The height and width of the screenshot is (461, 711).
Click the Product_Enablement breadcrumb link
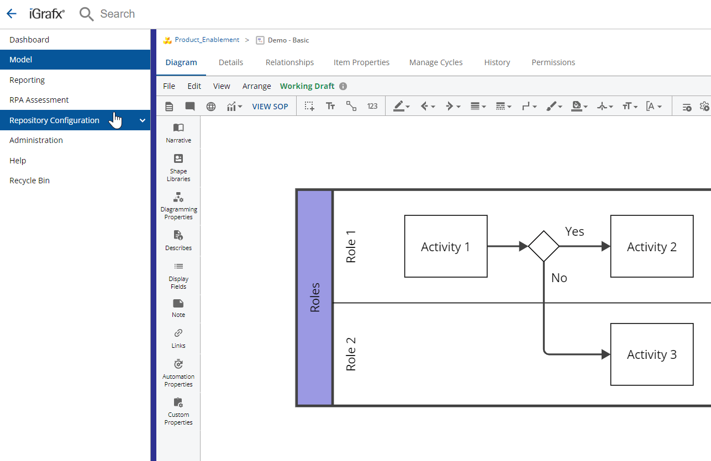pos(207,40)
